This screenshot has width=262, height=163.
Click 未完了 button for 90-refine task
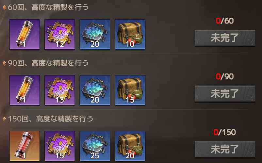[x=225, y=93]
